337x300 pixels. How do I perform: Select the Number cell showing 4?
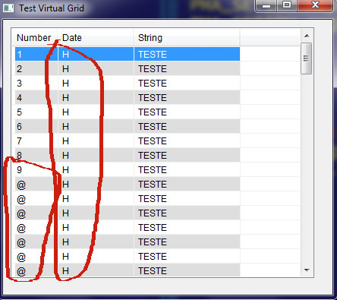[x=36, y=97]
